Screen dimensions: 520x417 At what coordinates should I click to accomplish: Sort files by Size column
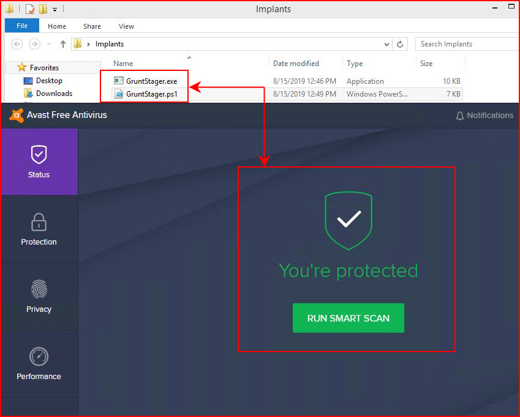click(426, 63)
